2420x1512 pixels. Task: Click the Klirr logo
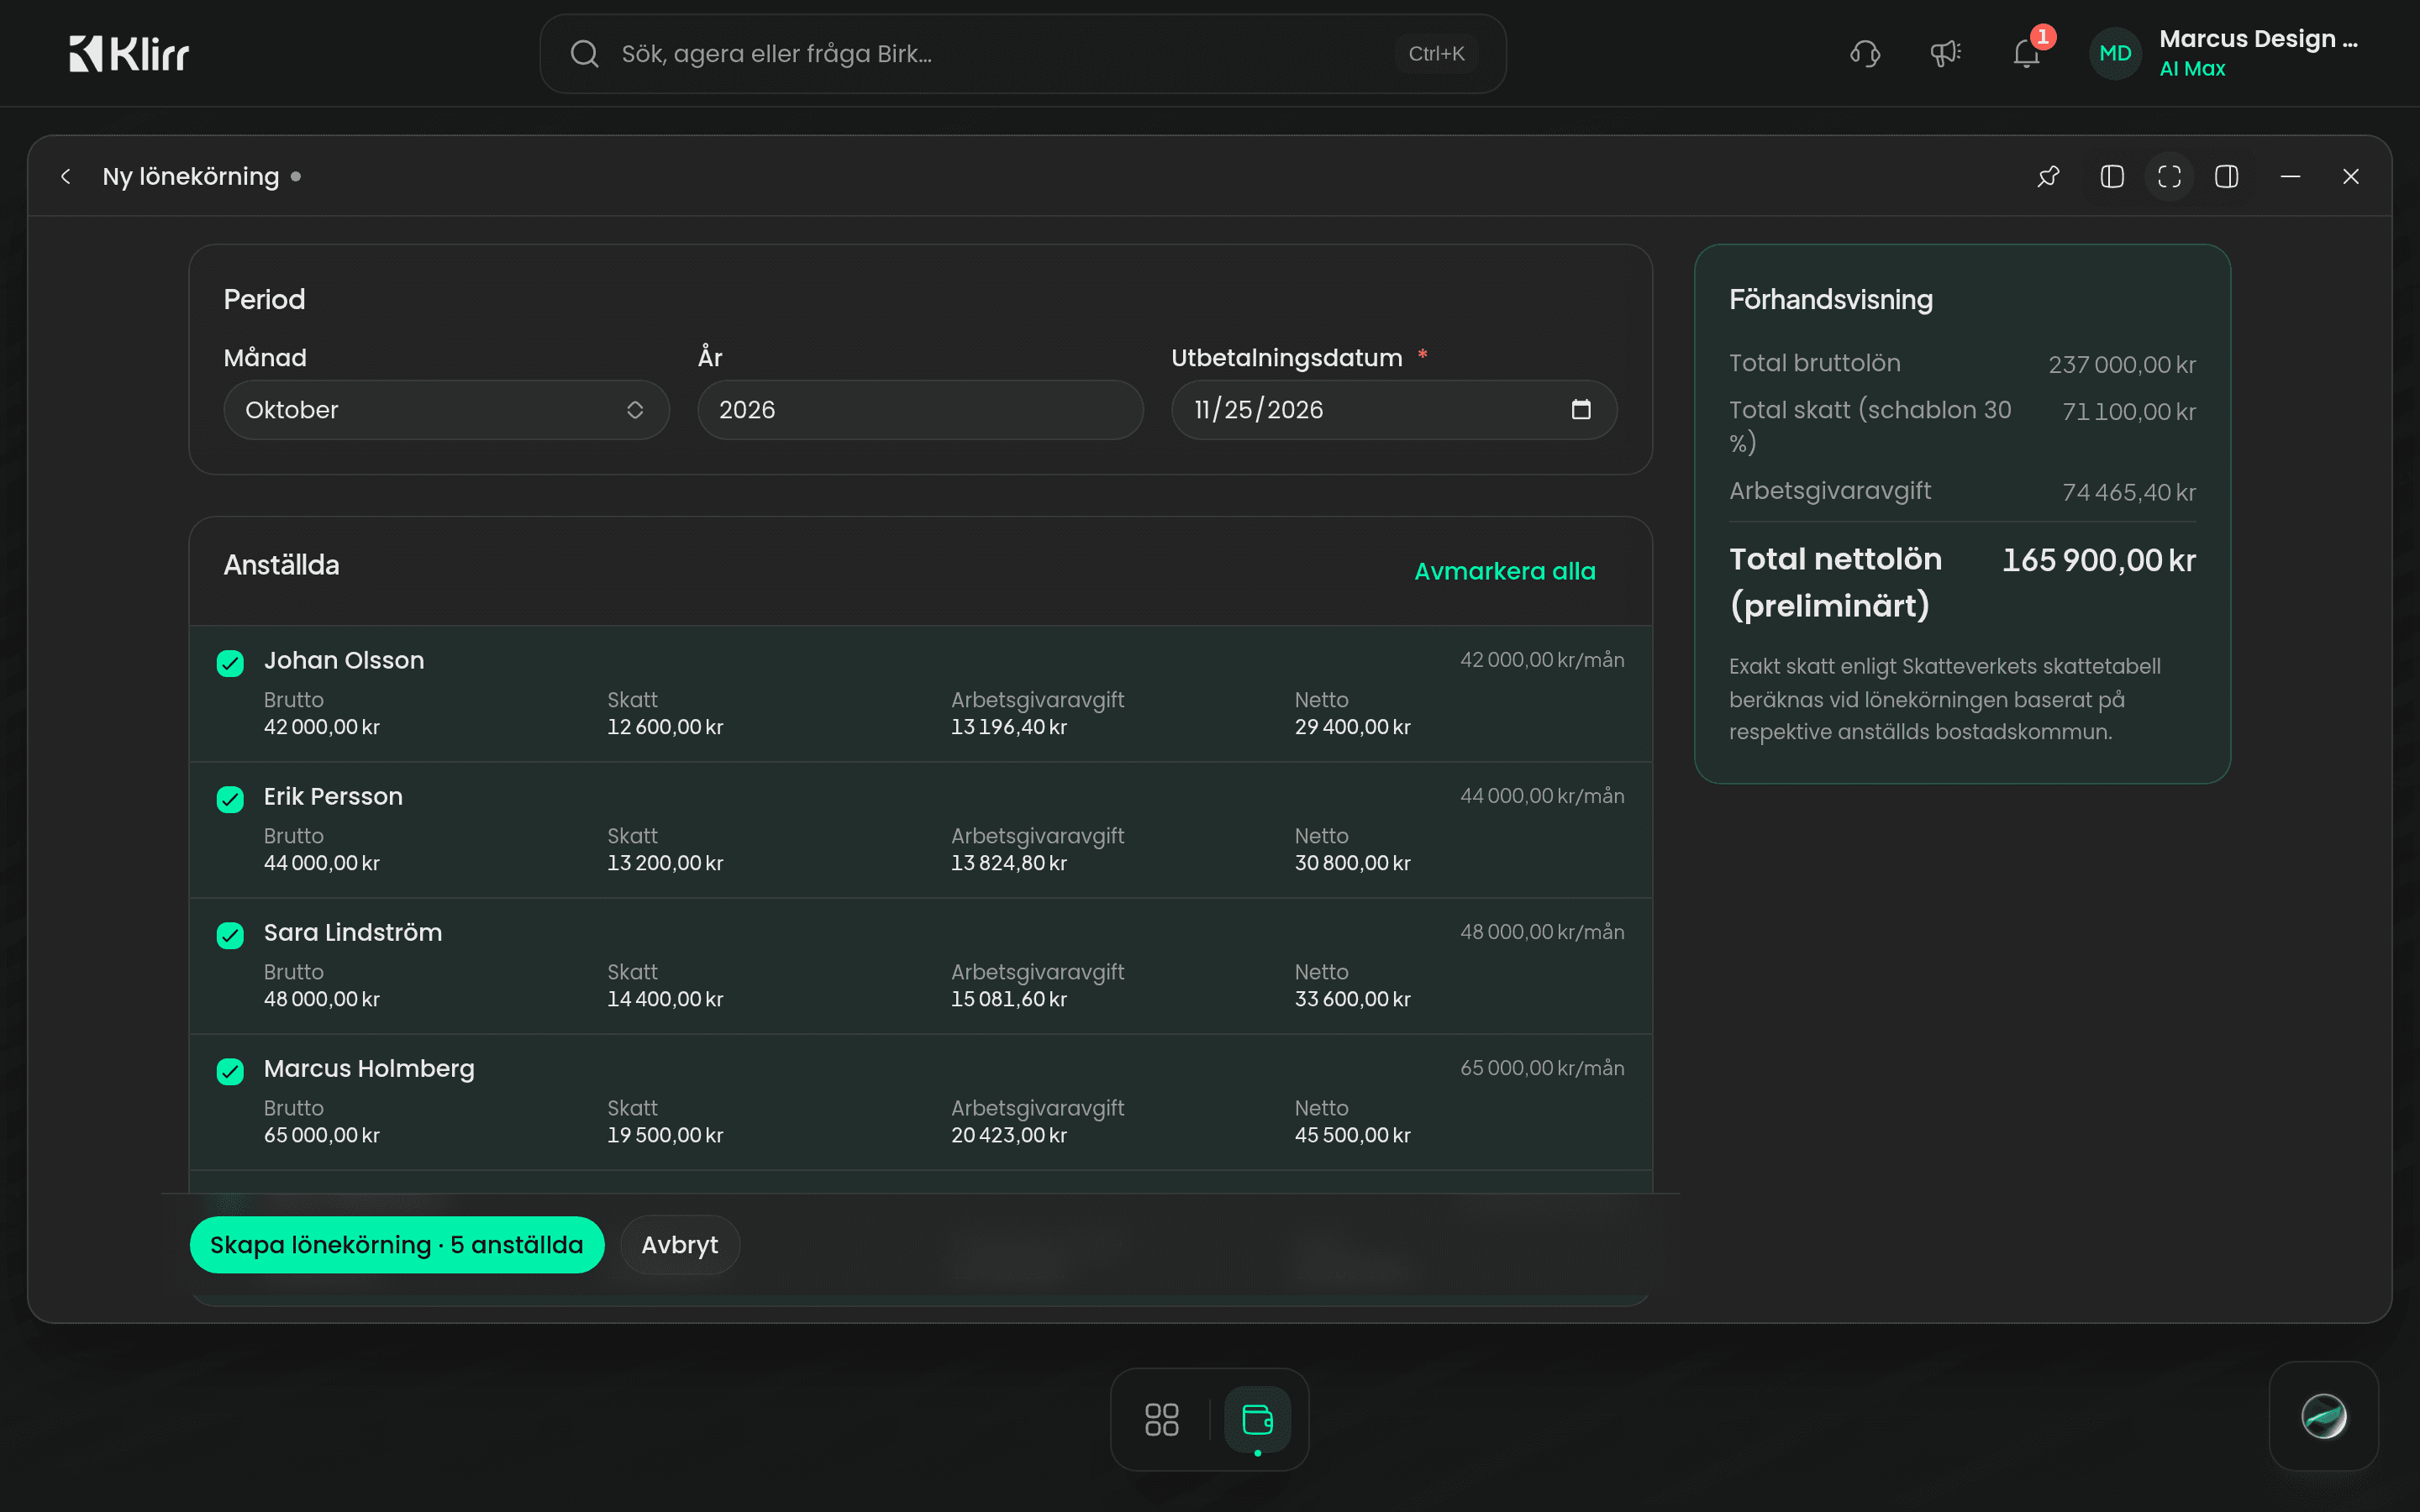[129, 53]
